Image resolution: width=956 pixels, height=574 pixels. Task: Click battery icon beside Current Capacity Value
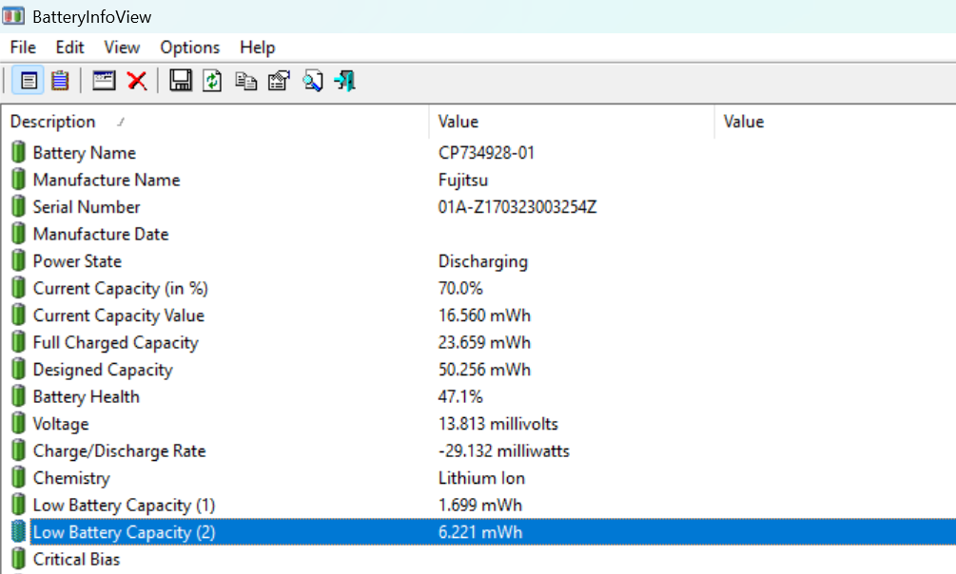tap(19, 315)
